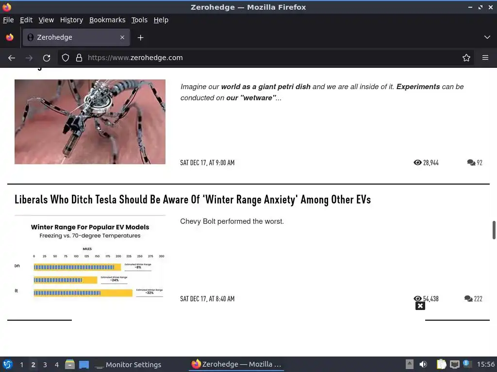Switch to workspace 3
The width and height of the screenshot is (497, 372).
(x=45, y=365)
